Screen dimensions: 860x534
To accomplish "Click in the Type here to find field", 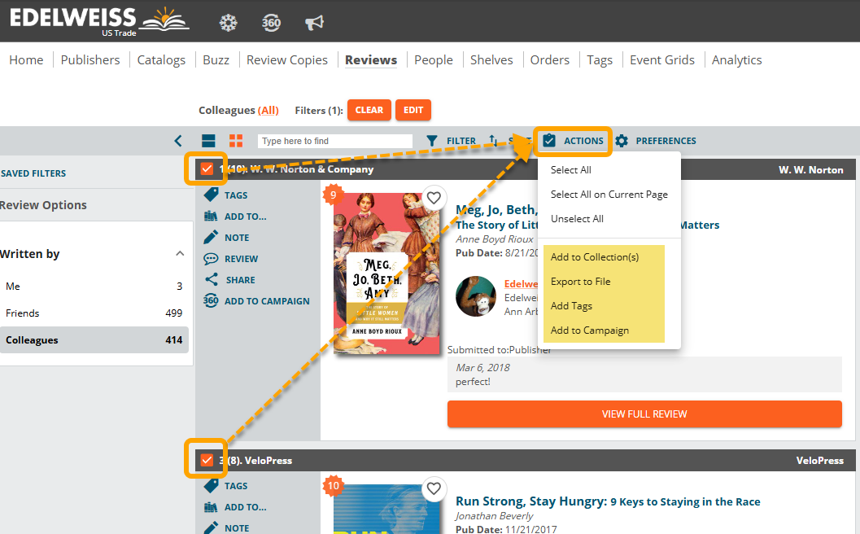I will 335,141.
